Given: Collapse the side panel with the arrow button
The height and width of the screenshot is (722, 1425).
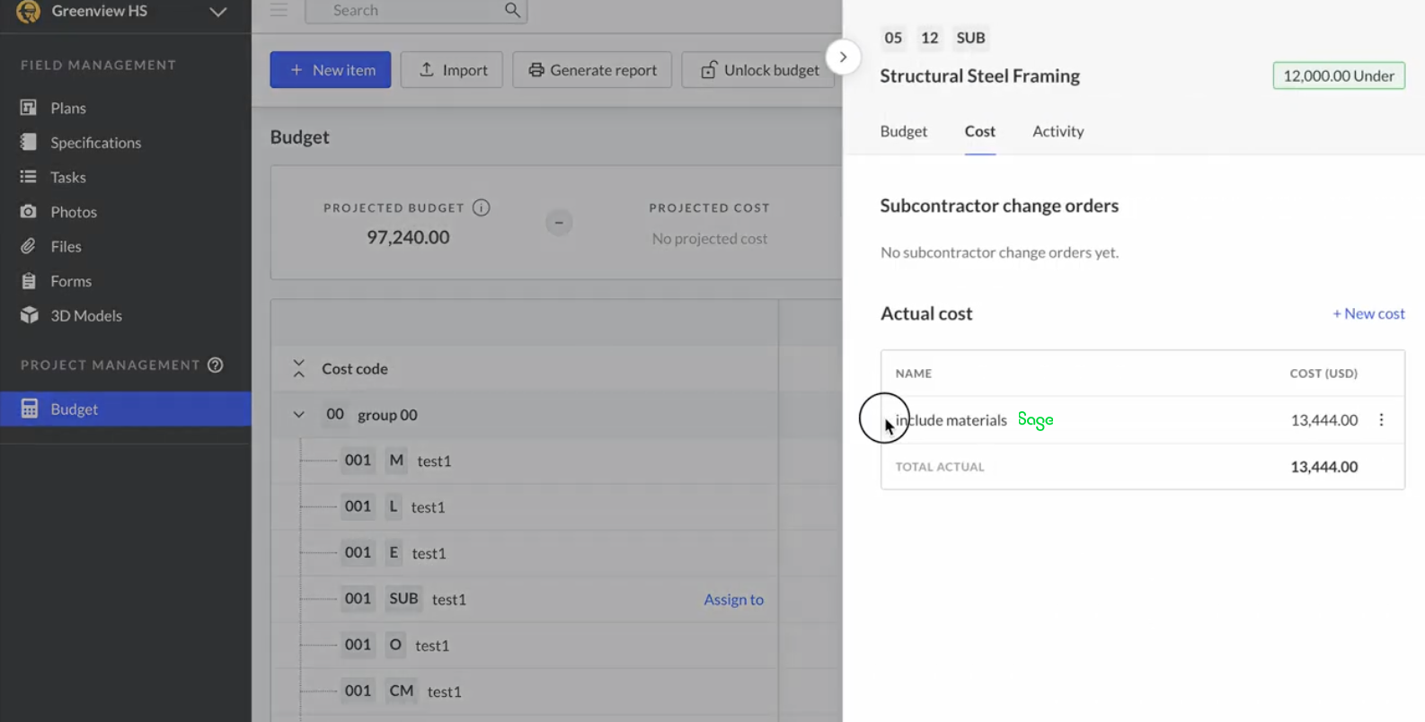Looking at the screenshot, I should pos(843,57).
